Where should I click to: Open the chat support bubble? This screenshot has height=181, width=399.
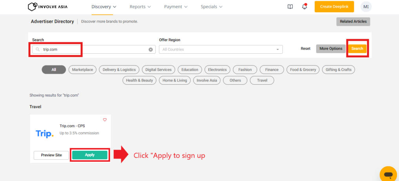388,174
